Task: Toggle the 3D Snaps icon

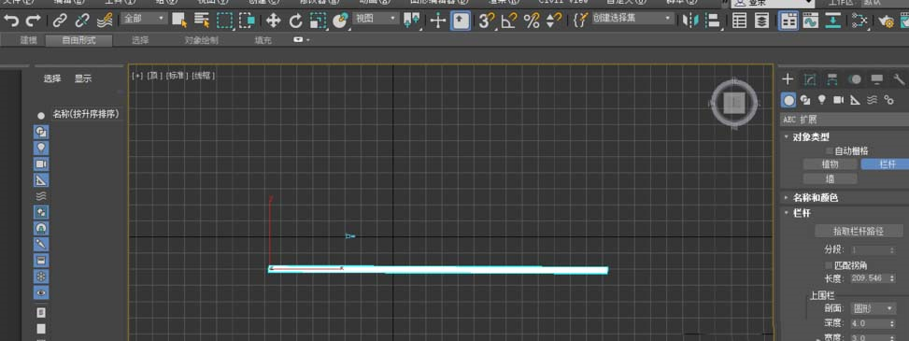Action: click(x=486, y=21)
